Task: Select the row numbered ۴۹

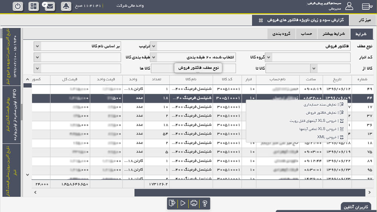Action: [x=202, y=89]
